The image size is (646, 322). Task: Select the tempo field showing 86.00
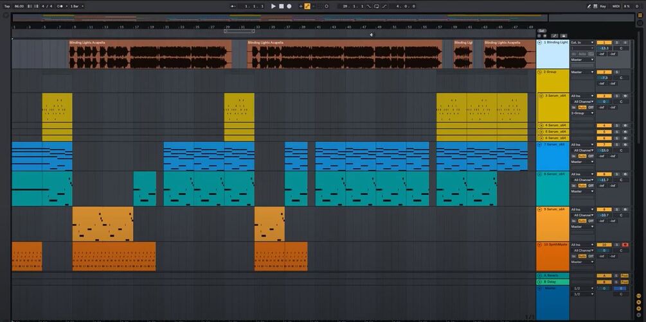(19, 6)
